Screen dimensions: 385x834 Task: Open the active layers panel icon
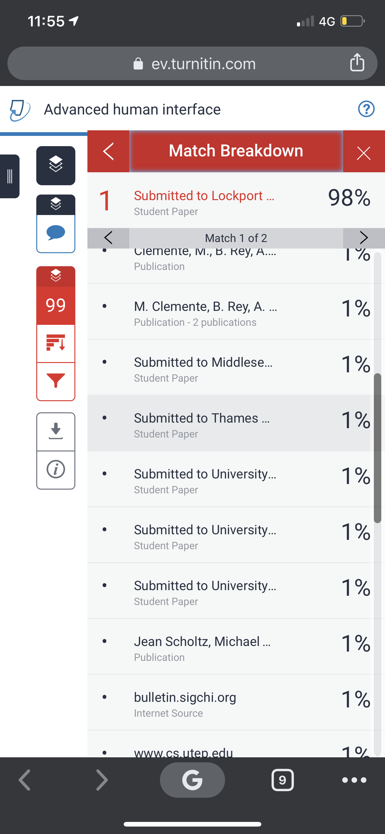tap(56, 165)
